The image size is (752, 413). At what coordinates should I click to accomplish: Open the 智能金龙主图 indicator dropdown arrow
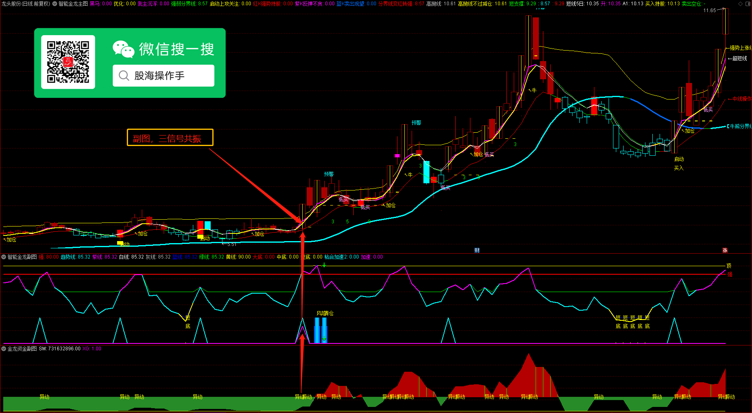click(x=55, y=4)
